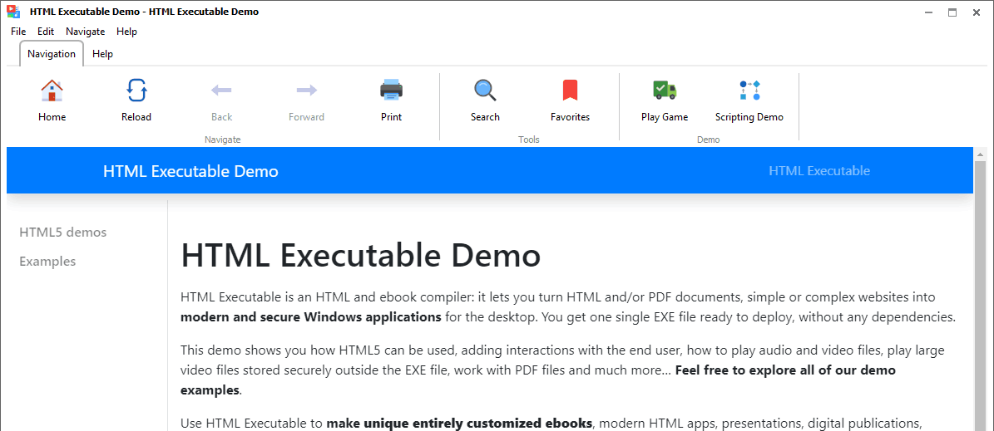The image size is (994, 431).
Task: Click the app icon in the title bar
Action: (13, 12)
